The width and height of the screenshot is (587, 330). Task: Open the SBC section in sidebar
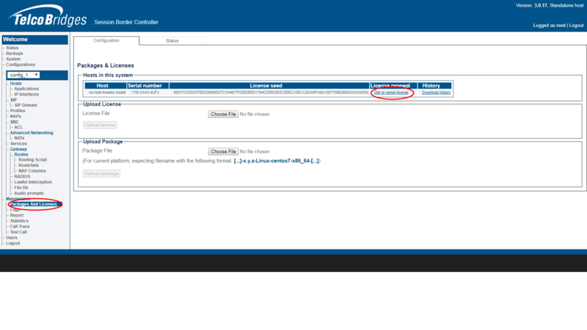click(14, 122)
